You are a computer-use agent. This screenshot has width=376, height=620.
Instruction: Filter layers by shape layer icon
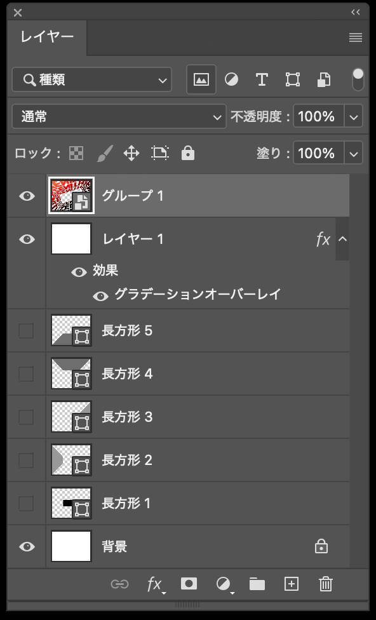[x=293, y=79]
